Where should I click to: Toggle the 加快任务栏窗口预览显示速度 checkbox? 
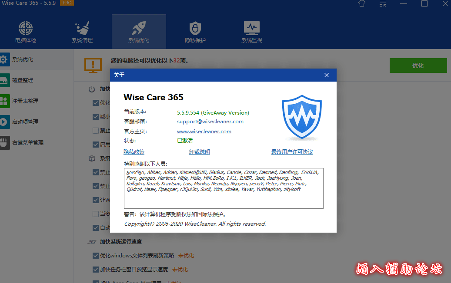[96, 270]
